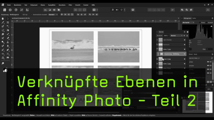Click the Rechteck layer thumbnail
Image resolution: width=214 pixels, height=120 pixels.
160,45
